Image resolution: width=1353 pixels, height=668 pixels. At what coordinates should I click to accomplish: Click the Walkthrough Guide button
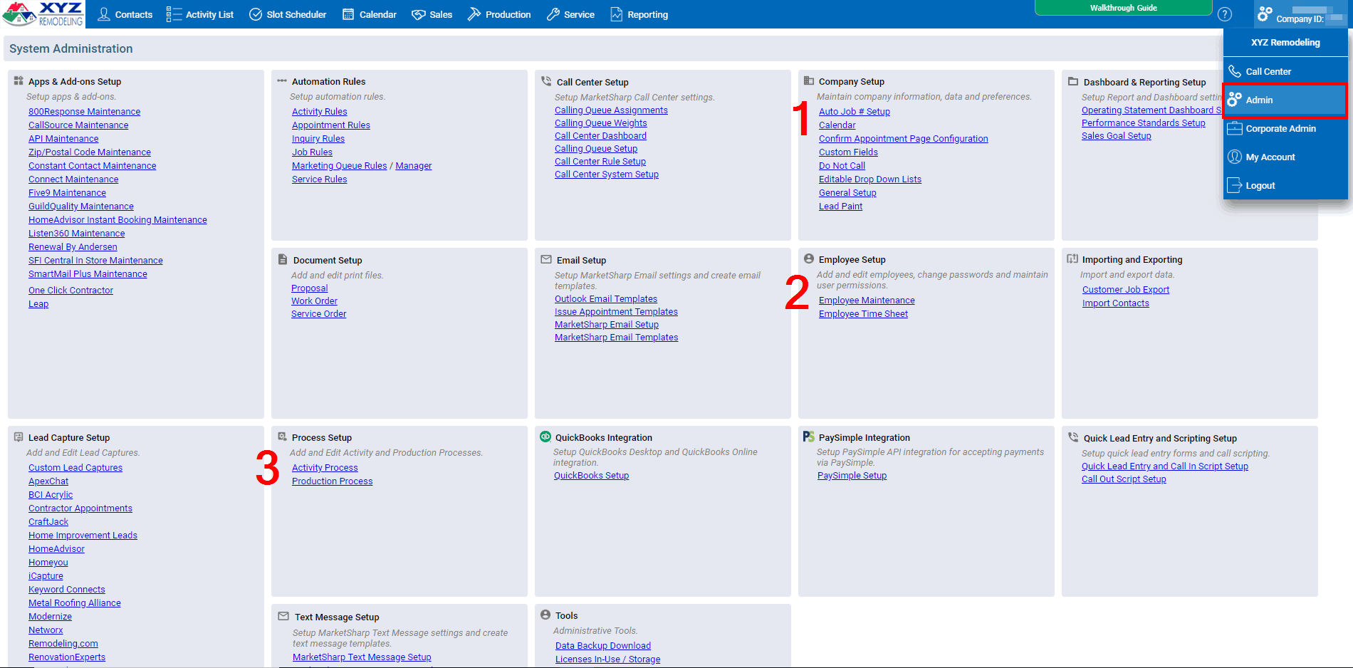pyautogui.click(x=1123, y=8)
